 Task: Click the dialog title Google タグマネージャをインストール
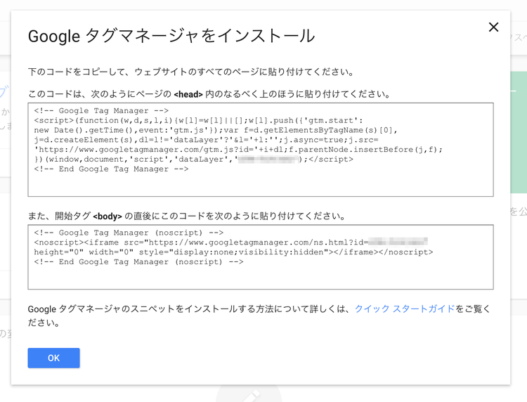point(171,36)
